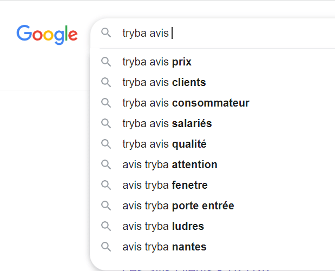This screenshot has width=335, height=271.
Task: Choose the "avis tryba porte entrée" suggestion
Action: click(178, 206)
